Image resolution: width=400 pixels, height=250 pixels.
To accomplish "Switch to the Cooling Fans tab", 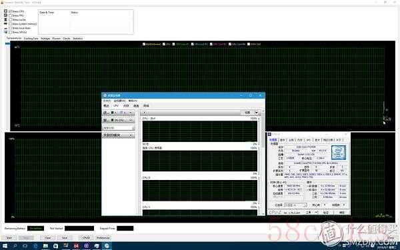I will [31, 38].
